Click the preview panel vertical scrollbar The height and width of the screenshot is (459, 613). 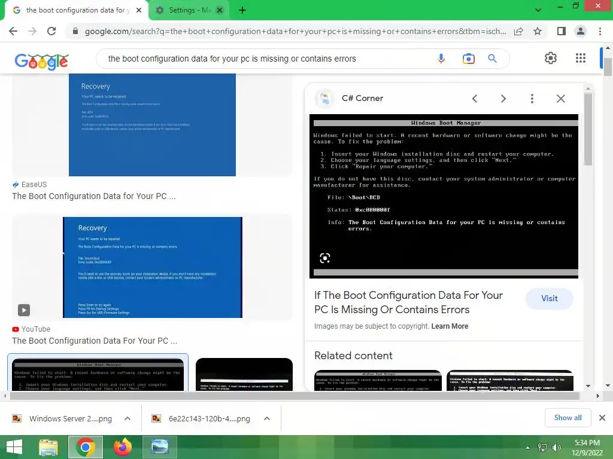click(x=588, y=129)
